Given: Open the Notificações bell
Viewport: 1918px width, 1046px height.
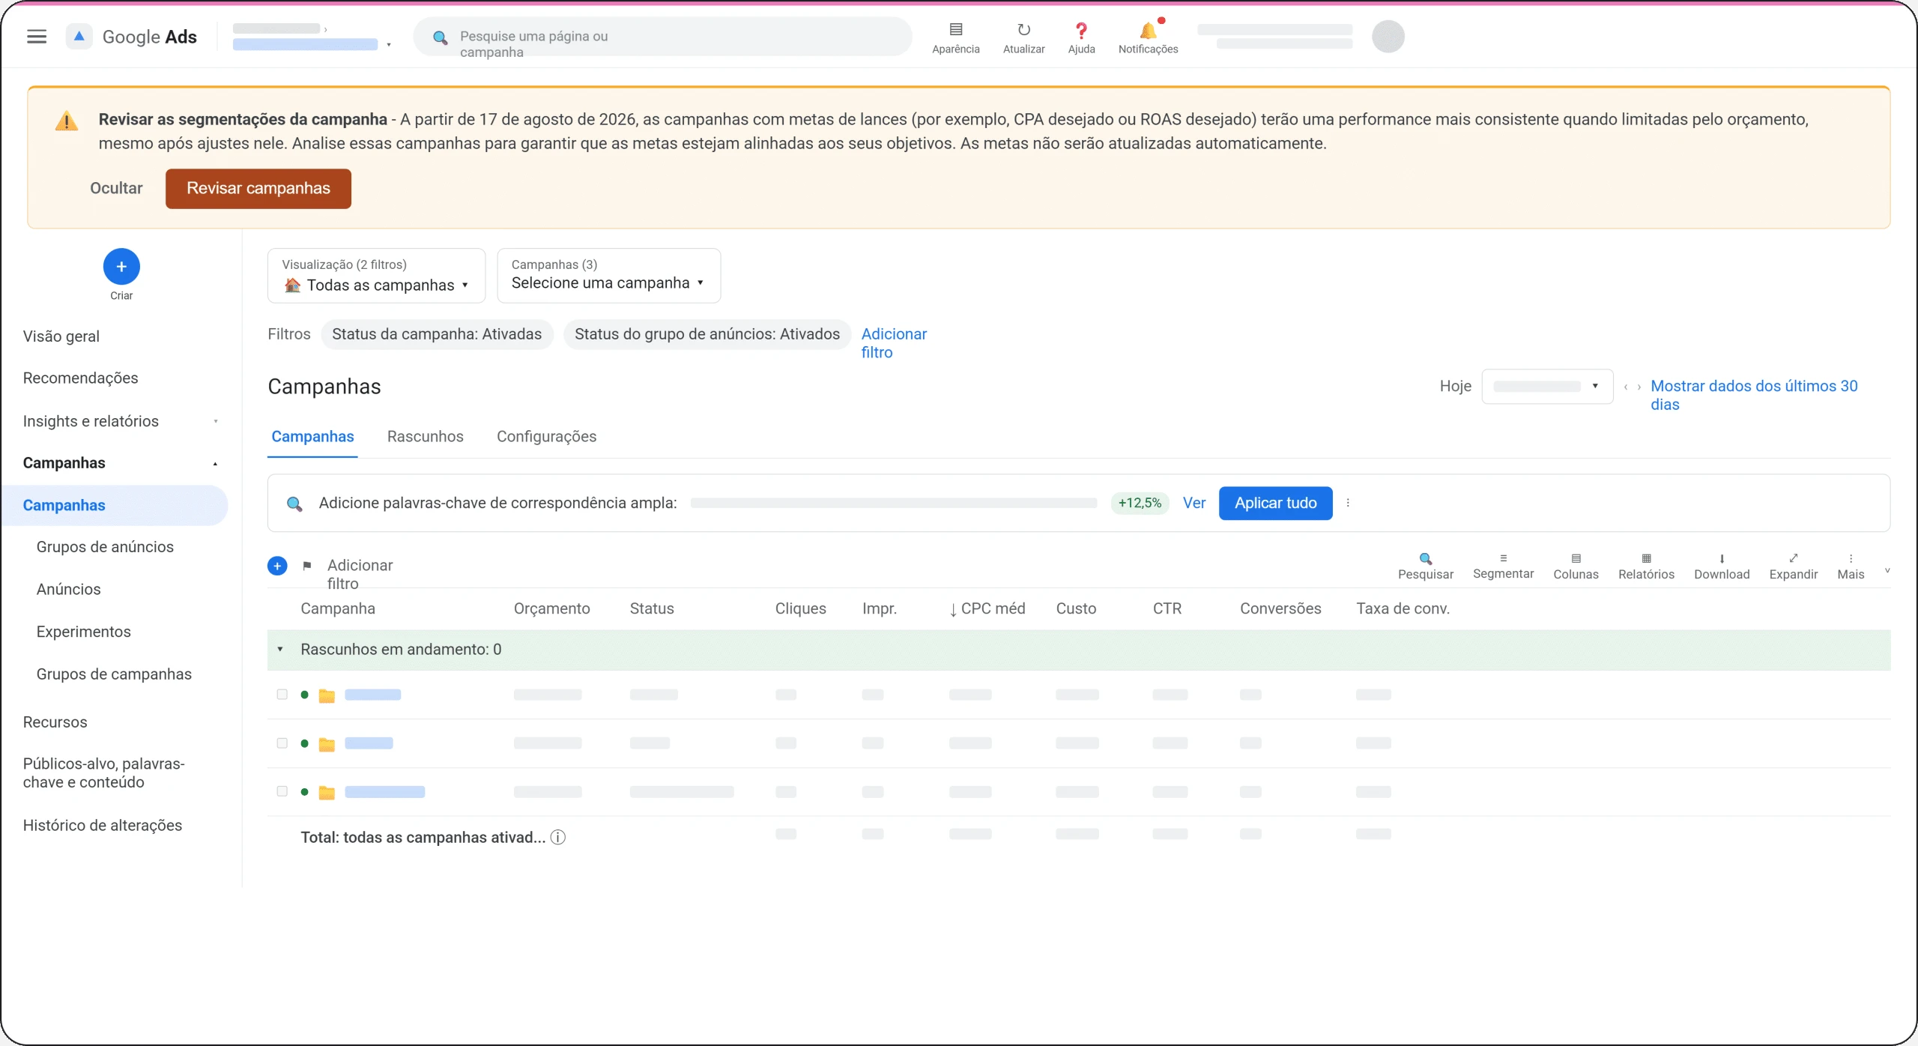Looking at the screenshot, I should (1148, 37).
